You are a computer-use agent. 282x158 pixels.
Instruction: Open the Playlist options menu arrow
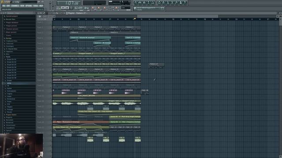[x=38, y=13]
